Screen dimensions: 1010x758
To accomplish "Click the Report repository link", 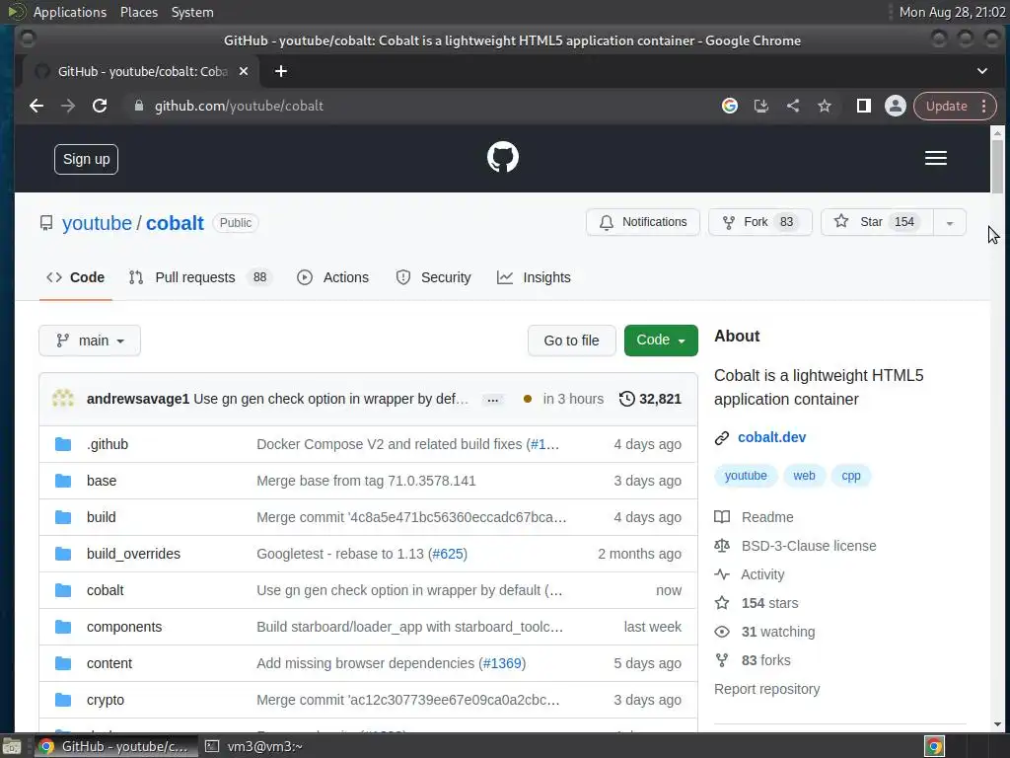I will point(766,689).
